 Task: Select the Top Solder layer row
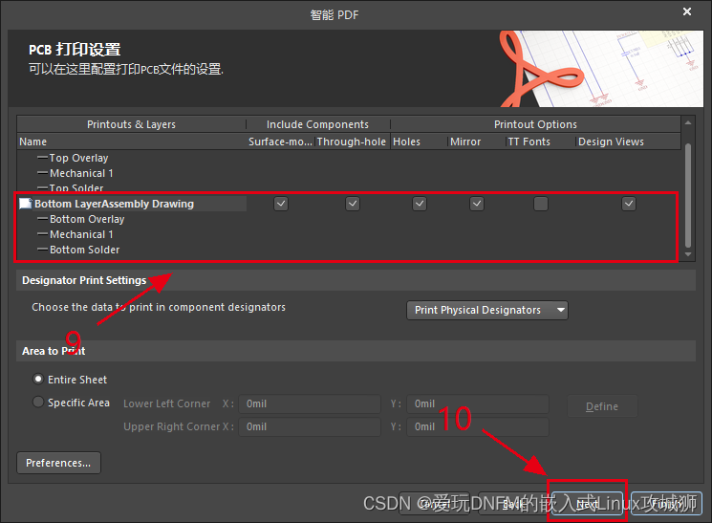click(x=76, y=188)
